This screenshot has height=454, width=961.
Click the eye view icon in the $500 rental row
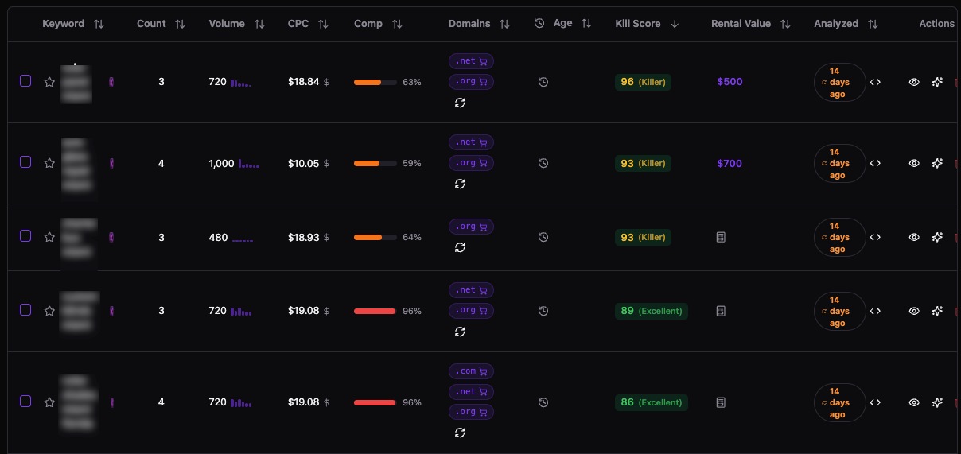914,82
